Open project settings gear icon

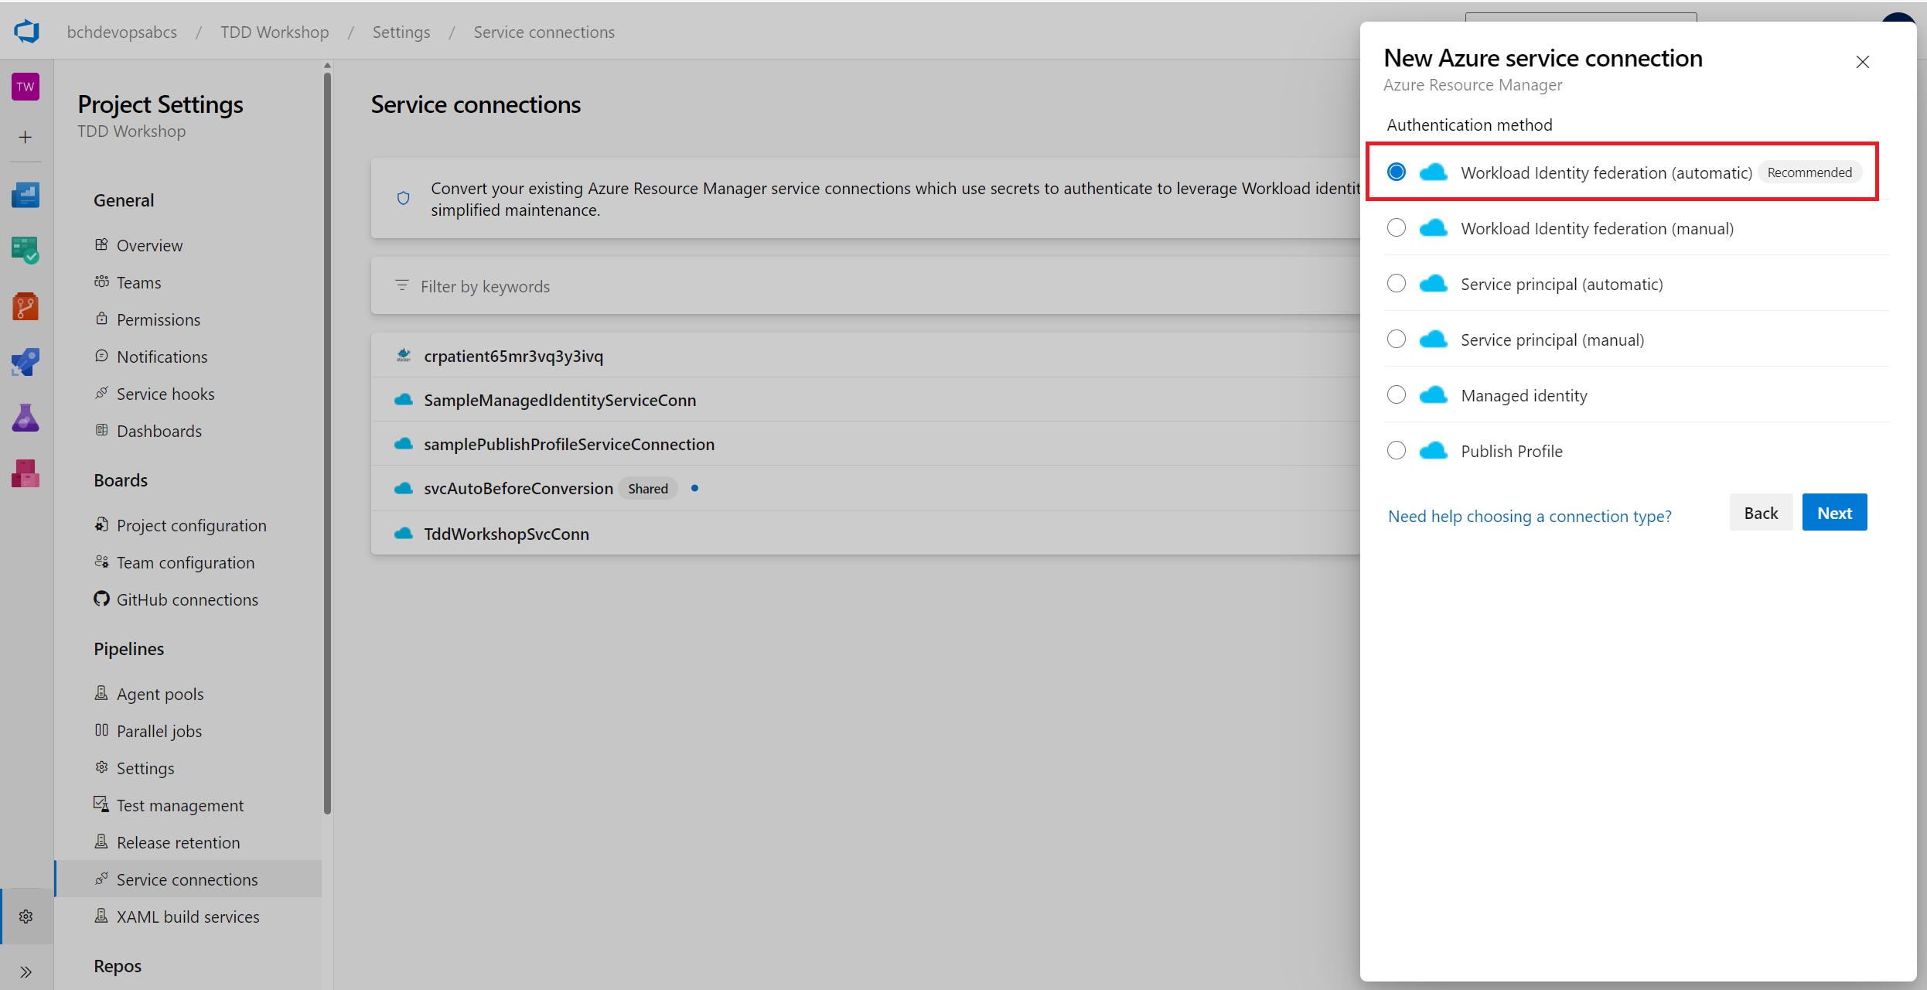[x=26, y=917]
